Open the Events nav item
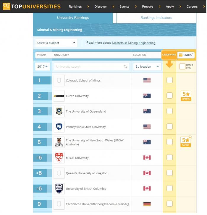 tap(124, 6)
